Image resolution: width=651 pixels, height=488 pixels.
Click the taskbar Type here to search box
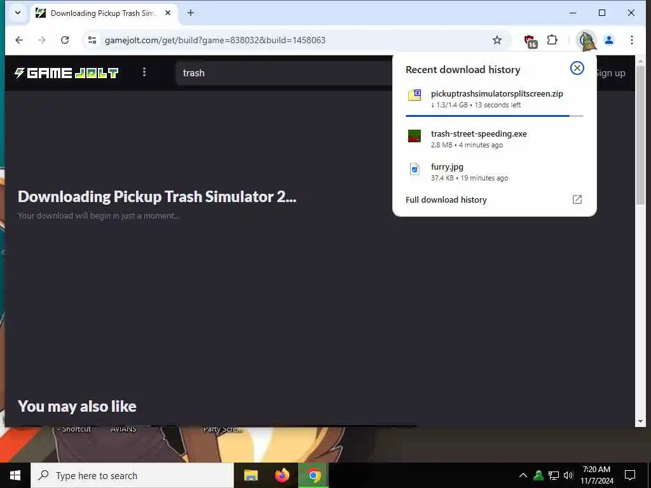pos(132,475)
